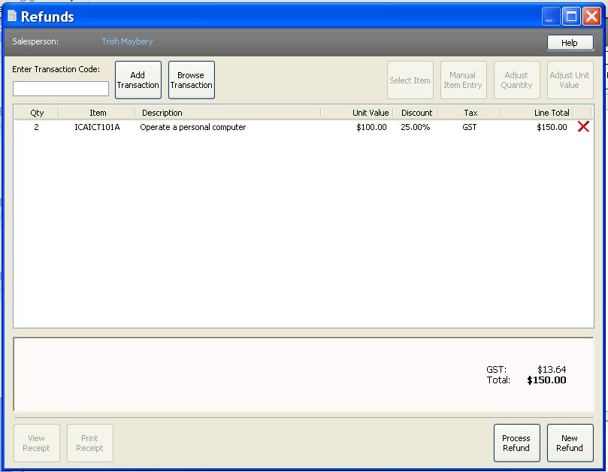608x472 pixels.
Task: Select the GST tax value in the row
Action: click(x=470, y=127)
